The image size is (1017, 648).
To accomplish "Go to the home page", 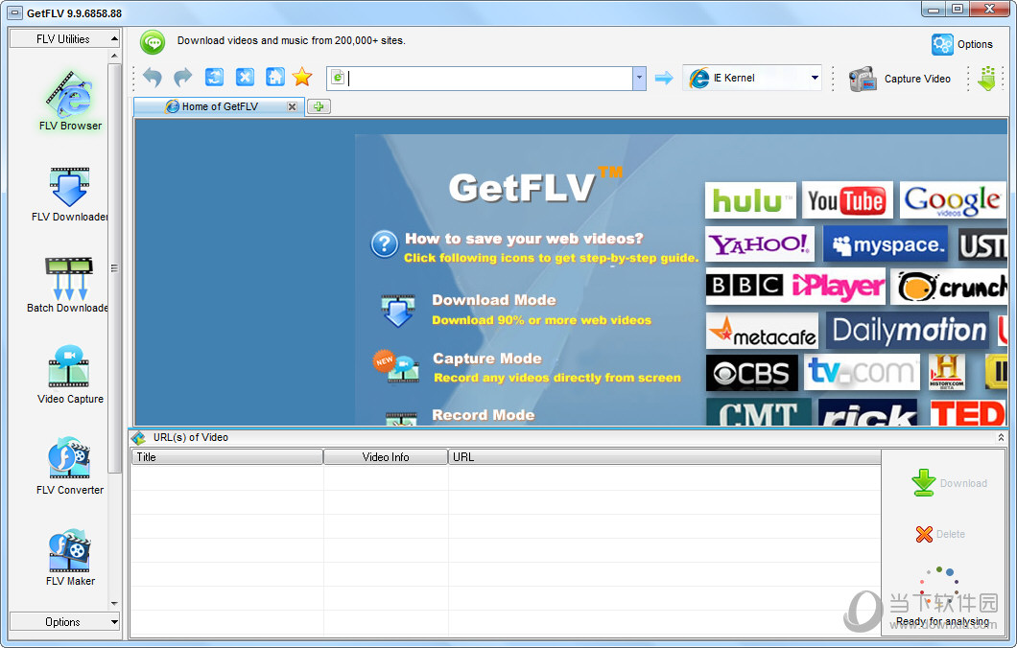I will 275,77.
